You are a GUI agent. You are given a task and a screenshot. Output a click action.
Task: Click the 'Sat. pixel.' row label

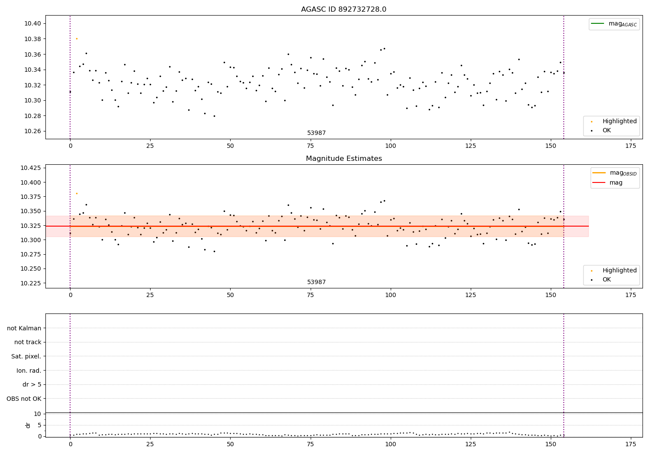point(26,357)
